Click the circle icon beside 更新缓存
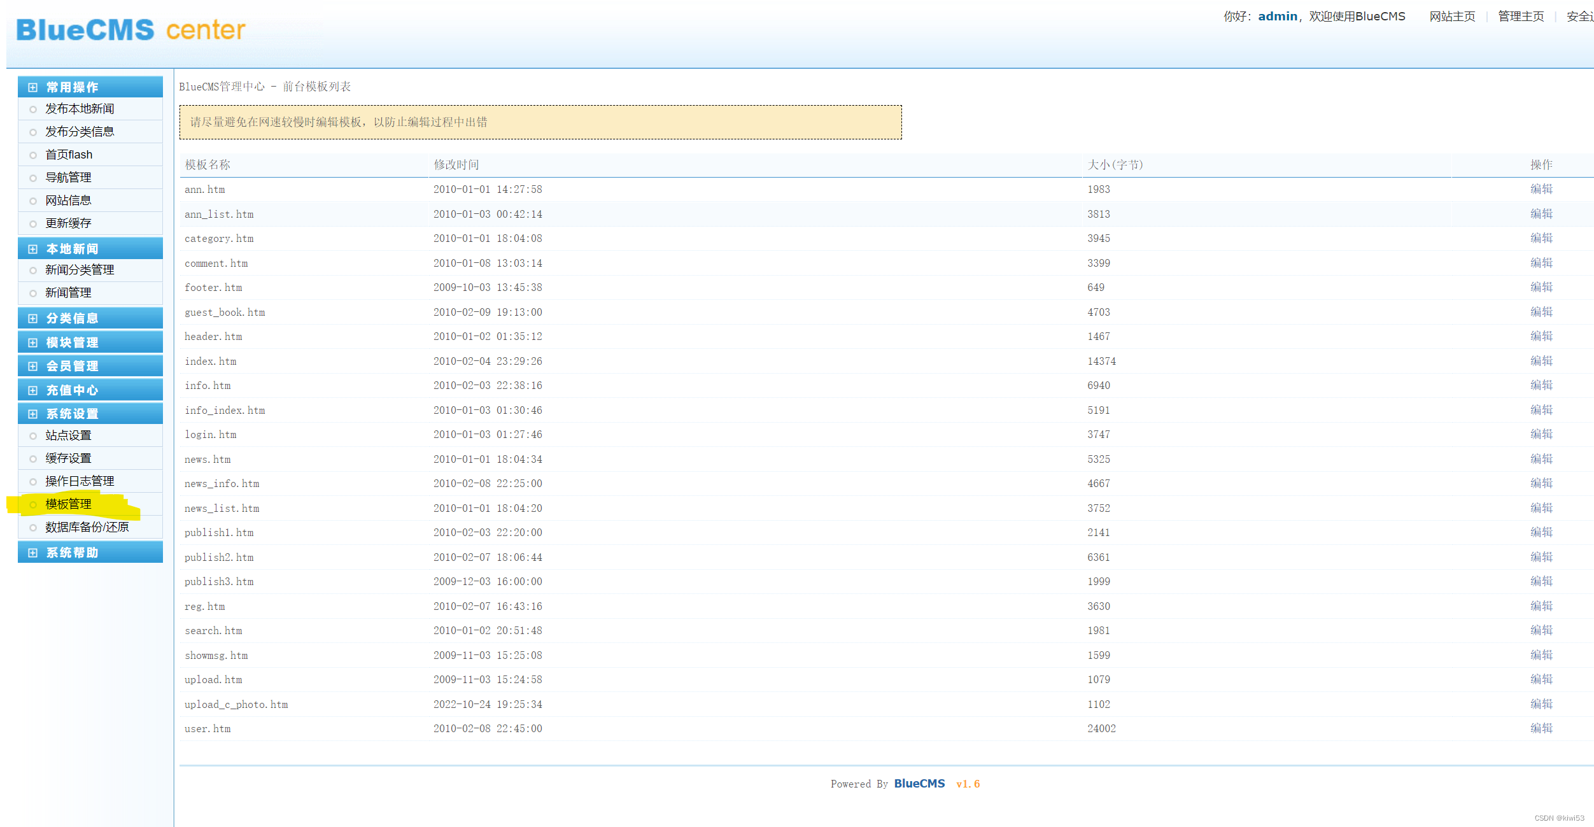 point(33,223)
